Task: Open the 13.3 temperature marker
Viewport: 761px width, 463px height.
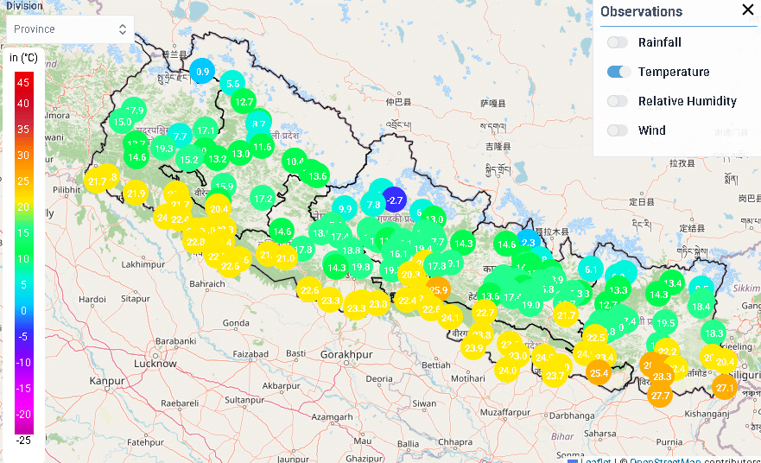Action: pyautogui.click(x=618, y=290)
